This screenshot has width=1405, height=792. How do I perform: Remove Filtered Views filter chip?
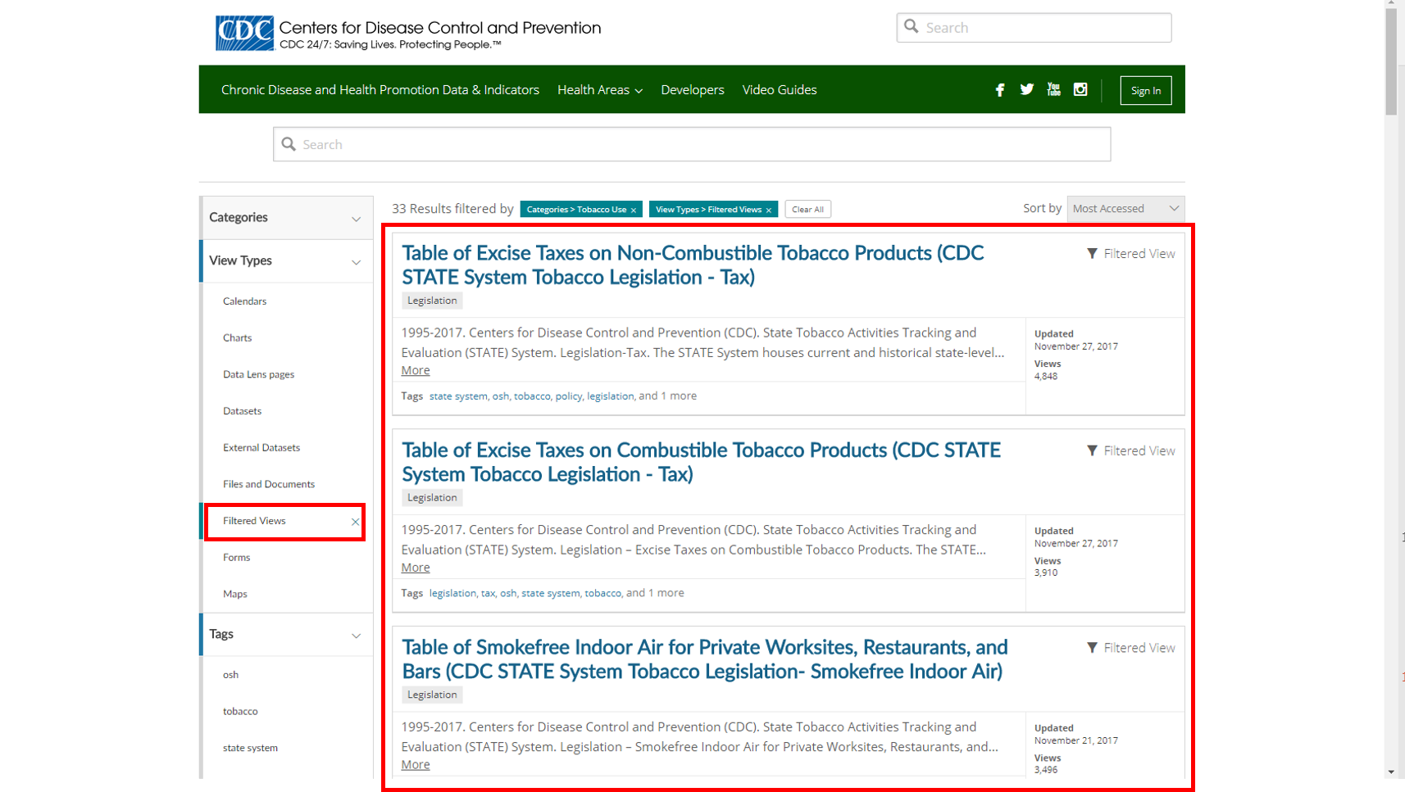pyautogui.click(x=769, y=210)
